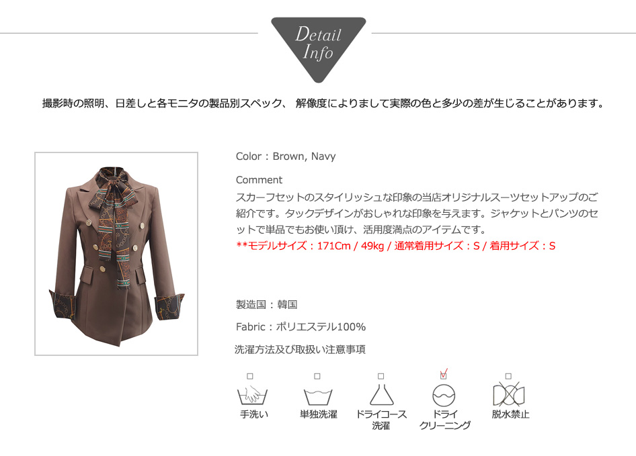
Task: Uncheck the ドライクリーニング checkbox
Action: (x=443, y=375)
